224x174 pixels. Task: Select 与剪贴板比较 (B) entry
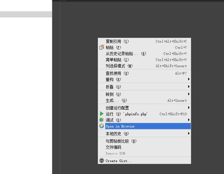tap(144, 141)
